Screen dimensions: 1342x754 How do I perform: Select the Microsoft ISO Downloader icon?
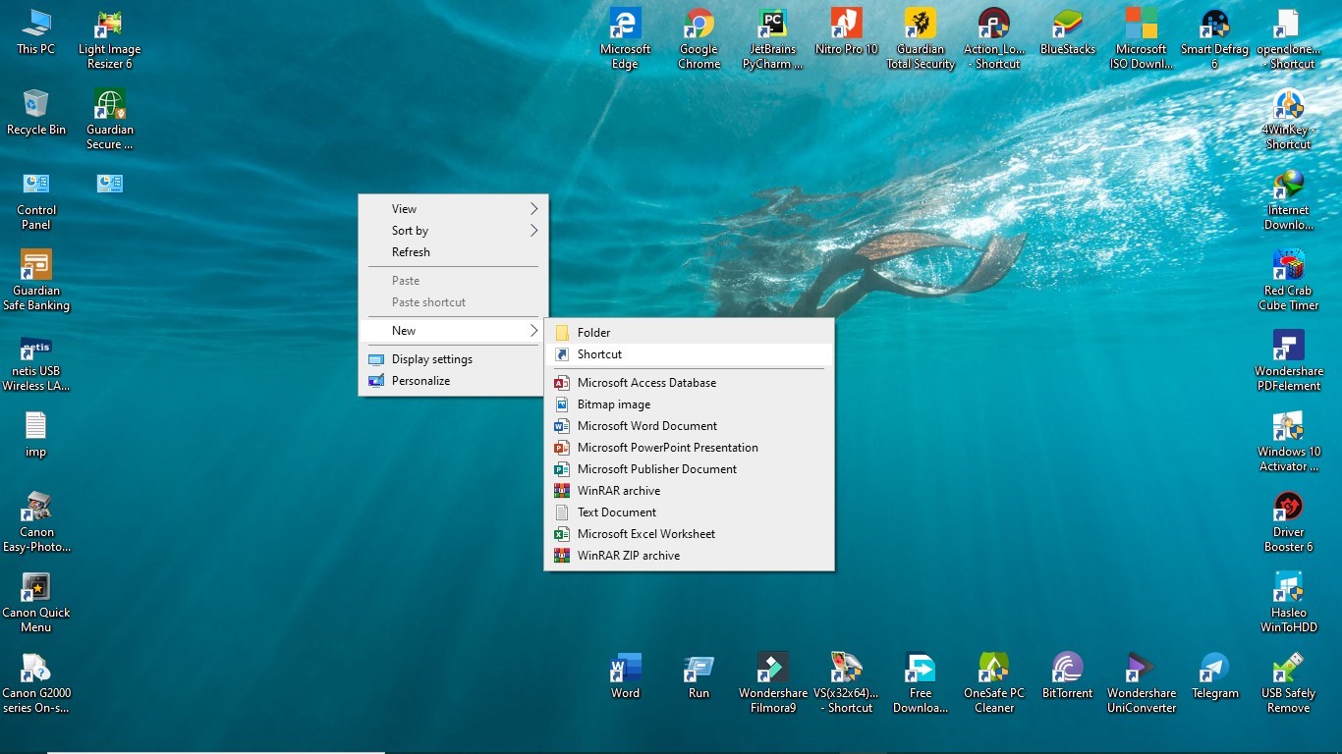coord(1142,39)
